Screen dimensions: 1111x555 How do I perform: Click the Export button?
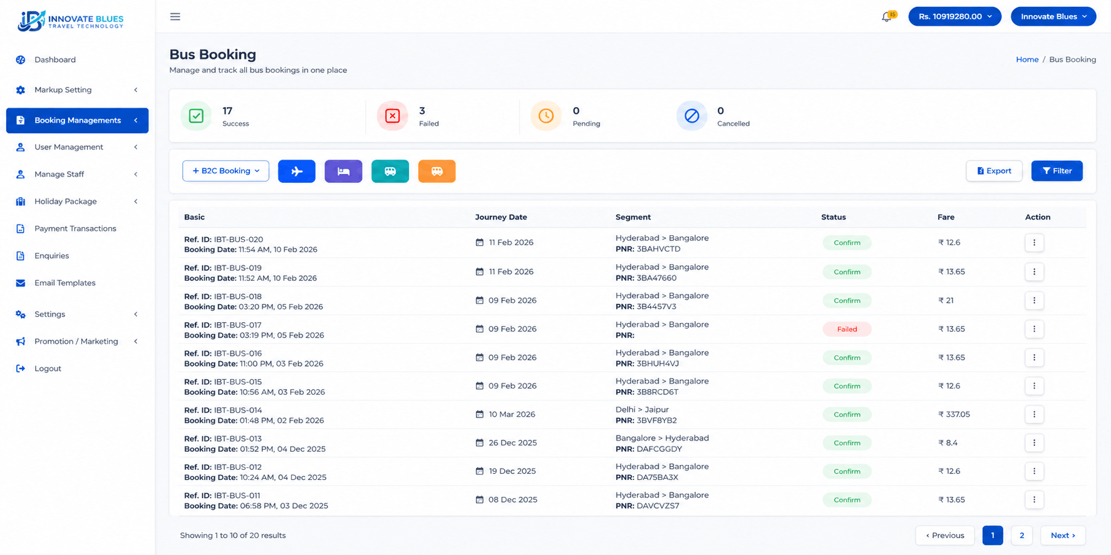point(994,171)
